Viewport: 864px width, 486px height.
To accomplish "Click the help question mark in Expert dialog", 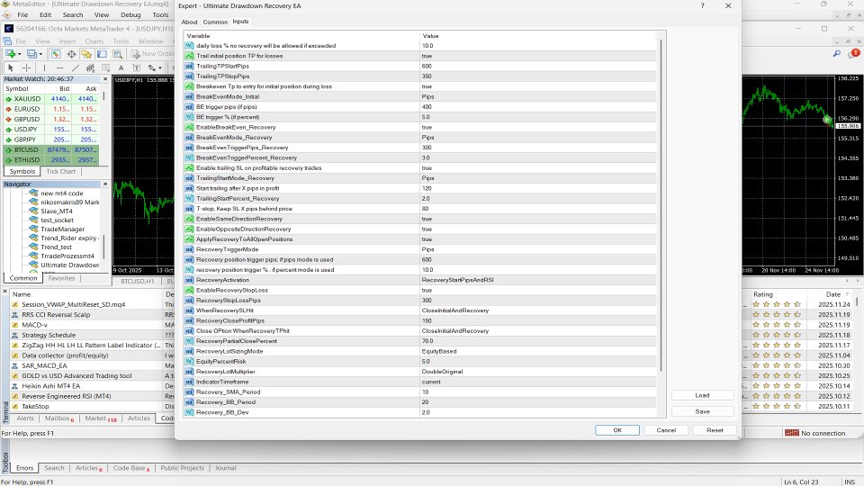I will (x=702, y=5).
